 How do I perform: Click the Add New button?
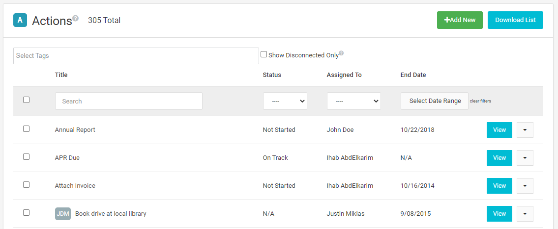click(460, 20)
